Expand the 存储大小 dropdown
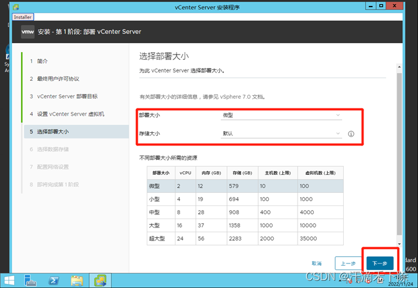 [281, 134]
